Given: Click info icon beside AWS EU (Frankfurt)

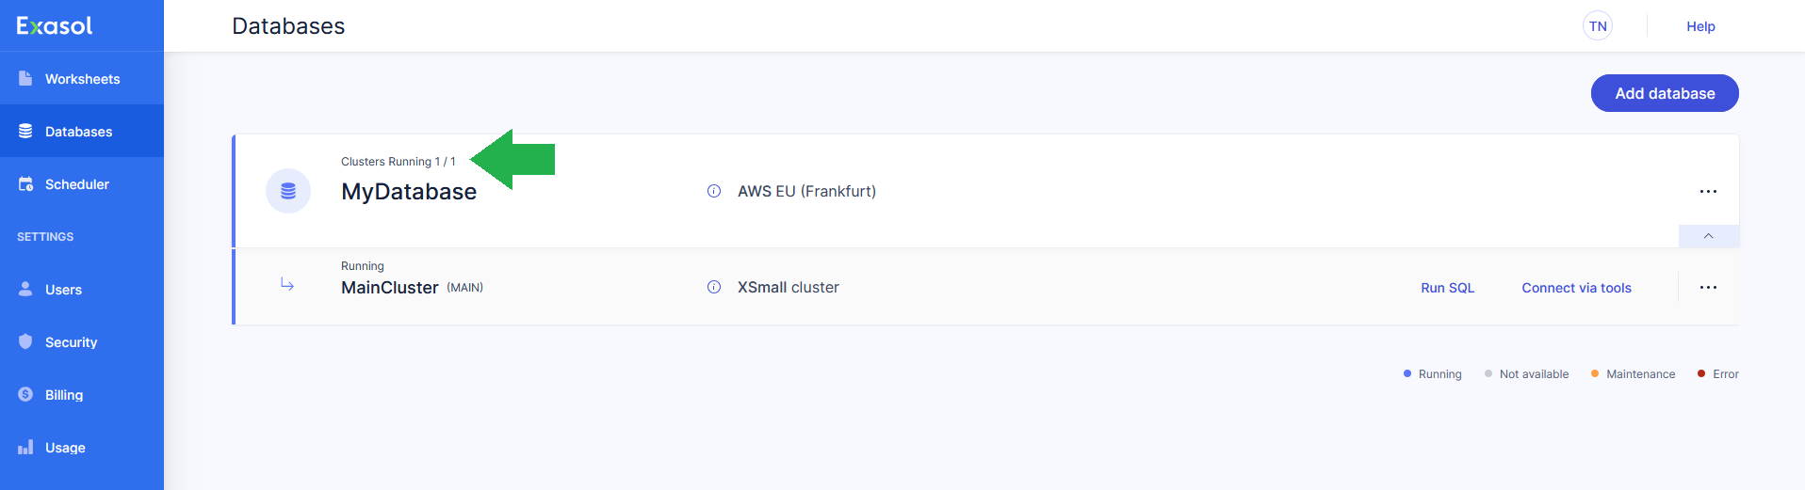Looking at the screenshot, I should click(714, 191).
